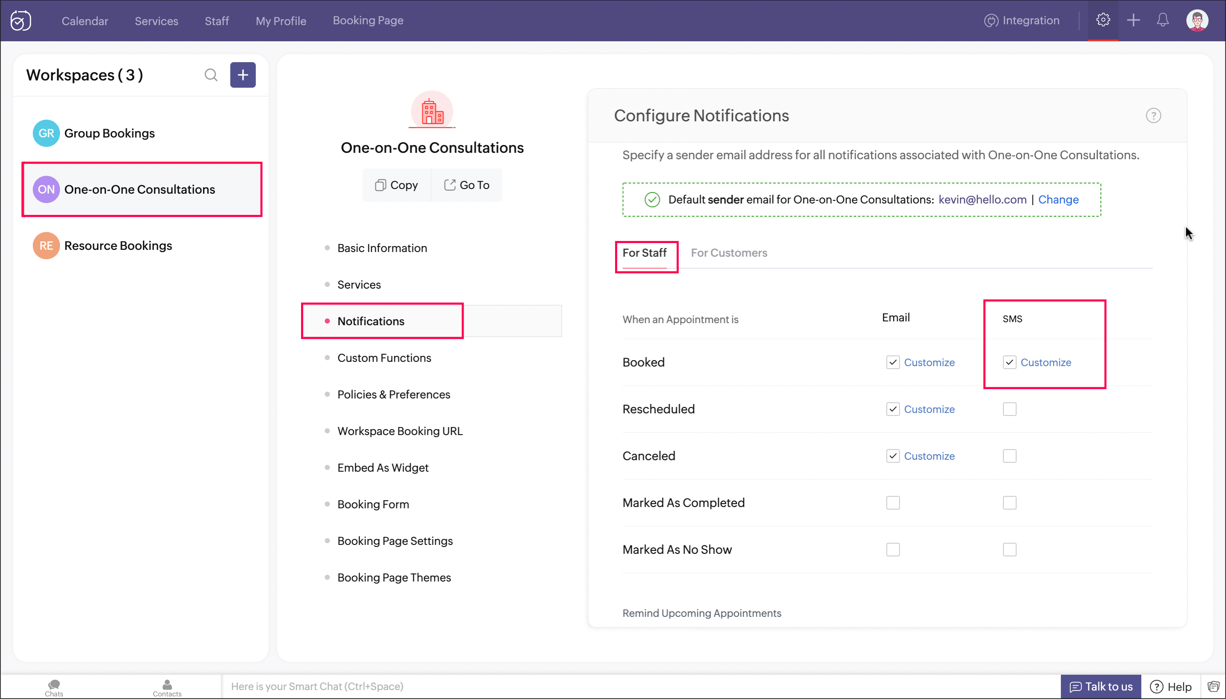
Task: Click the Zoho Bookings logo icon
Action: (20, 20)
